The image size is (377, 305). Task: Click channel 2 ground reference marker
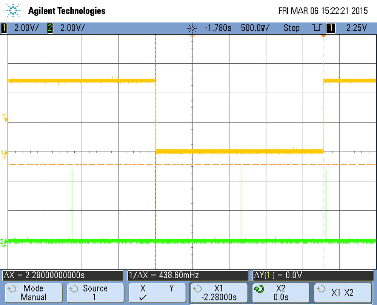[x=4, y=242]
